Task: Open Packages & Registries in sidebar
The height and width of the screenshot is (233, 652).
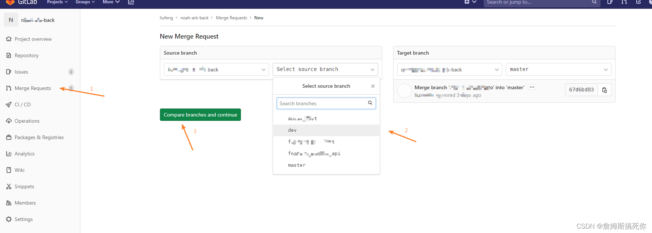Action: coord(40,137)
